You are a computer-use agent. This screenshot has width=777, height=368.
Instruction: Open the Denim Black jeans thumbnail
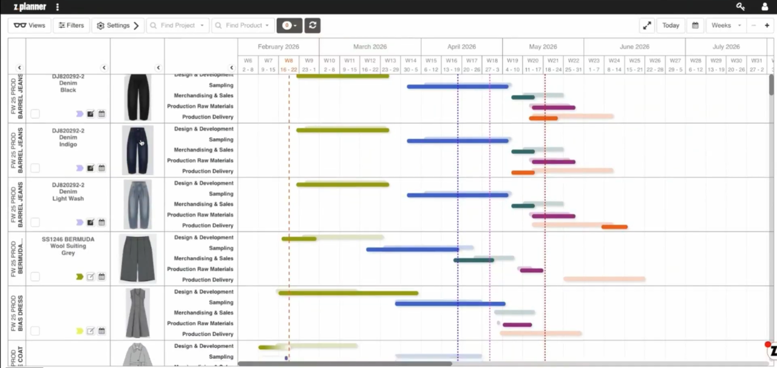tap(138, 97)
